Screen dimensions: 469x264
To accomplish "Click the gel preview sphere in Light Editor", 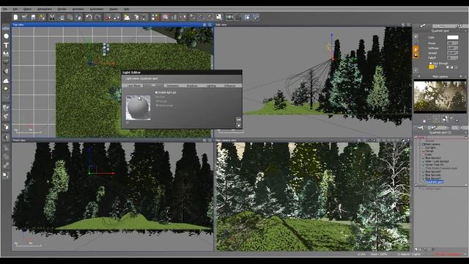I will click(139, 108).
